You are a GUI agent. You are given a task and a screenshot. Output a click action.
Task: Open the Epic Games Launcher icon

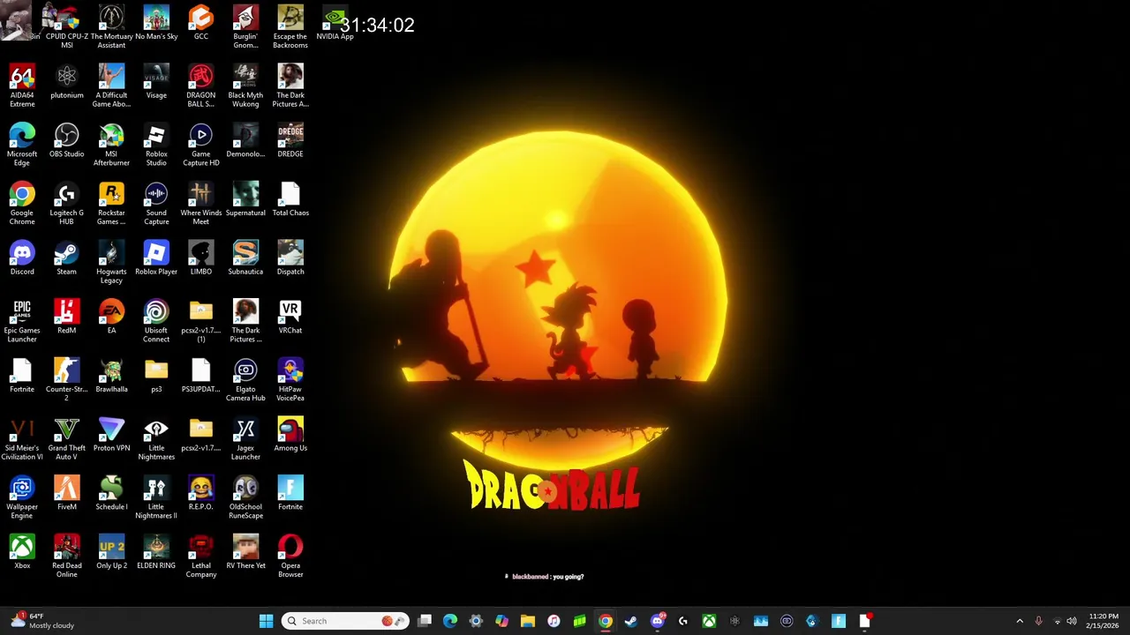[22, 321]
